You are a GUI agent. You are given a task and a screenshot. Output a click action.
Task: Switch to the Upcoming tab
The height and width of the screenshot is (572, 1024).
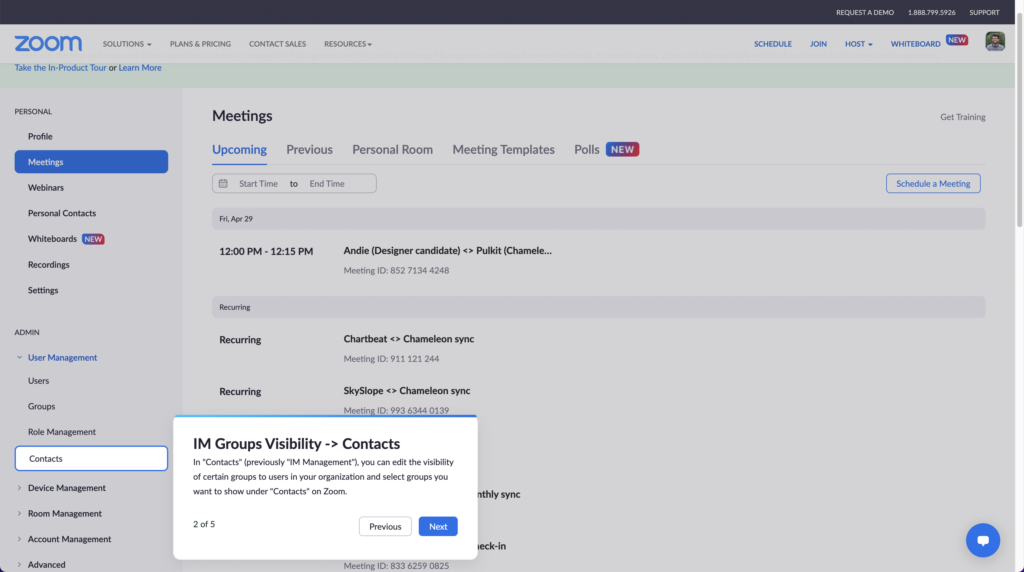click(239, 149)
